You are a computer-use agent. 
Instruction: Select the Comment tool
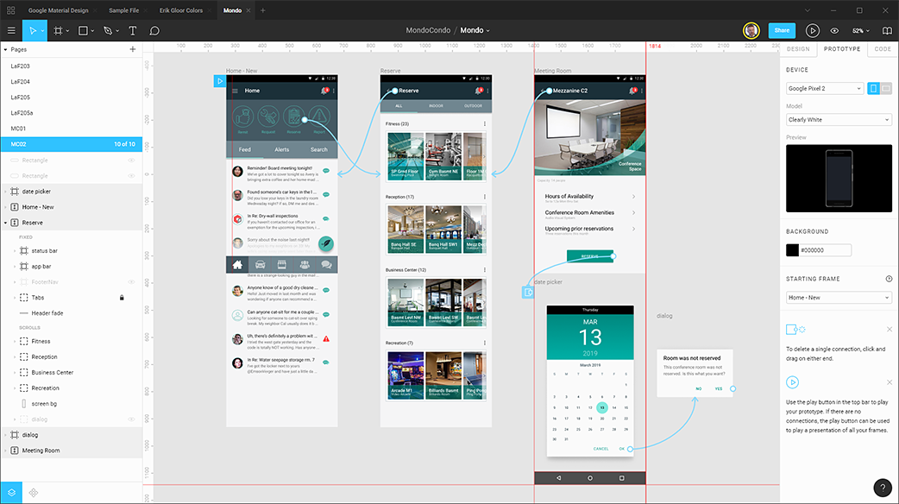tap(154, 30)
